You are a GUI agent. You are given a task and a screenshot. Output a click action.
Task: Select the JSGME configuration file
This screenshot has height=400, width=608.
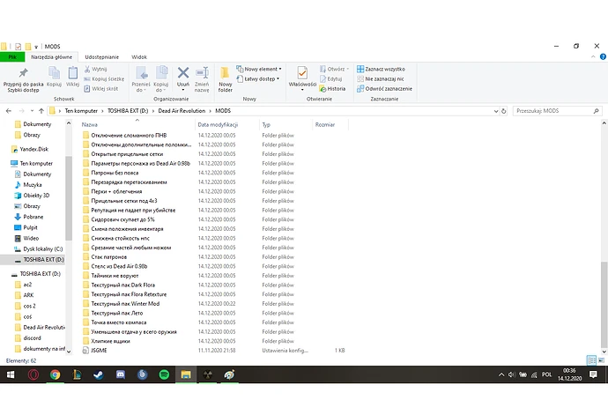(99, 351)
